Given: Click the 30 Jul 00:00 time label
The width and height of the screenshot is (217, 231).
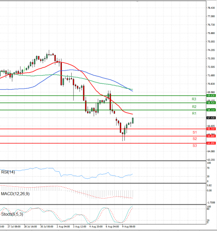Looking at the screenshot, I should (x=47, y=227).
